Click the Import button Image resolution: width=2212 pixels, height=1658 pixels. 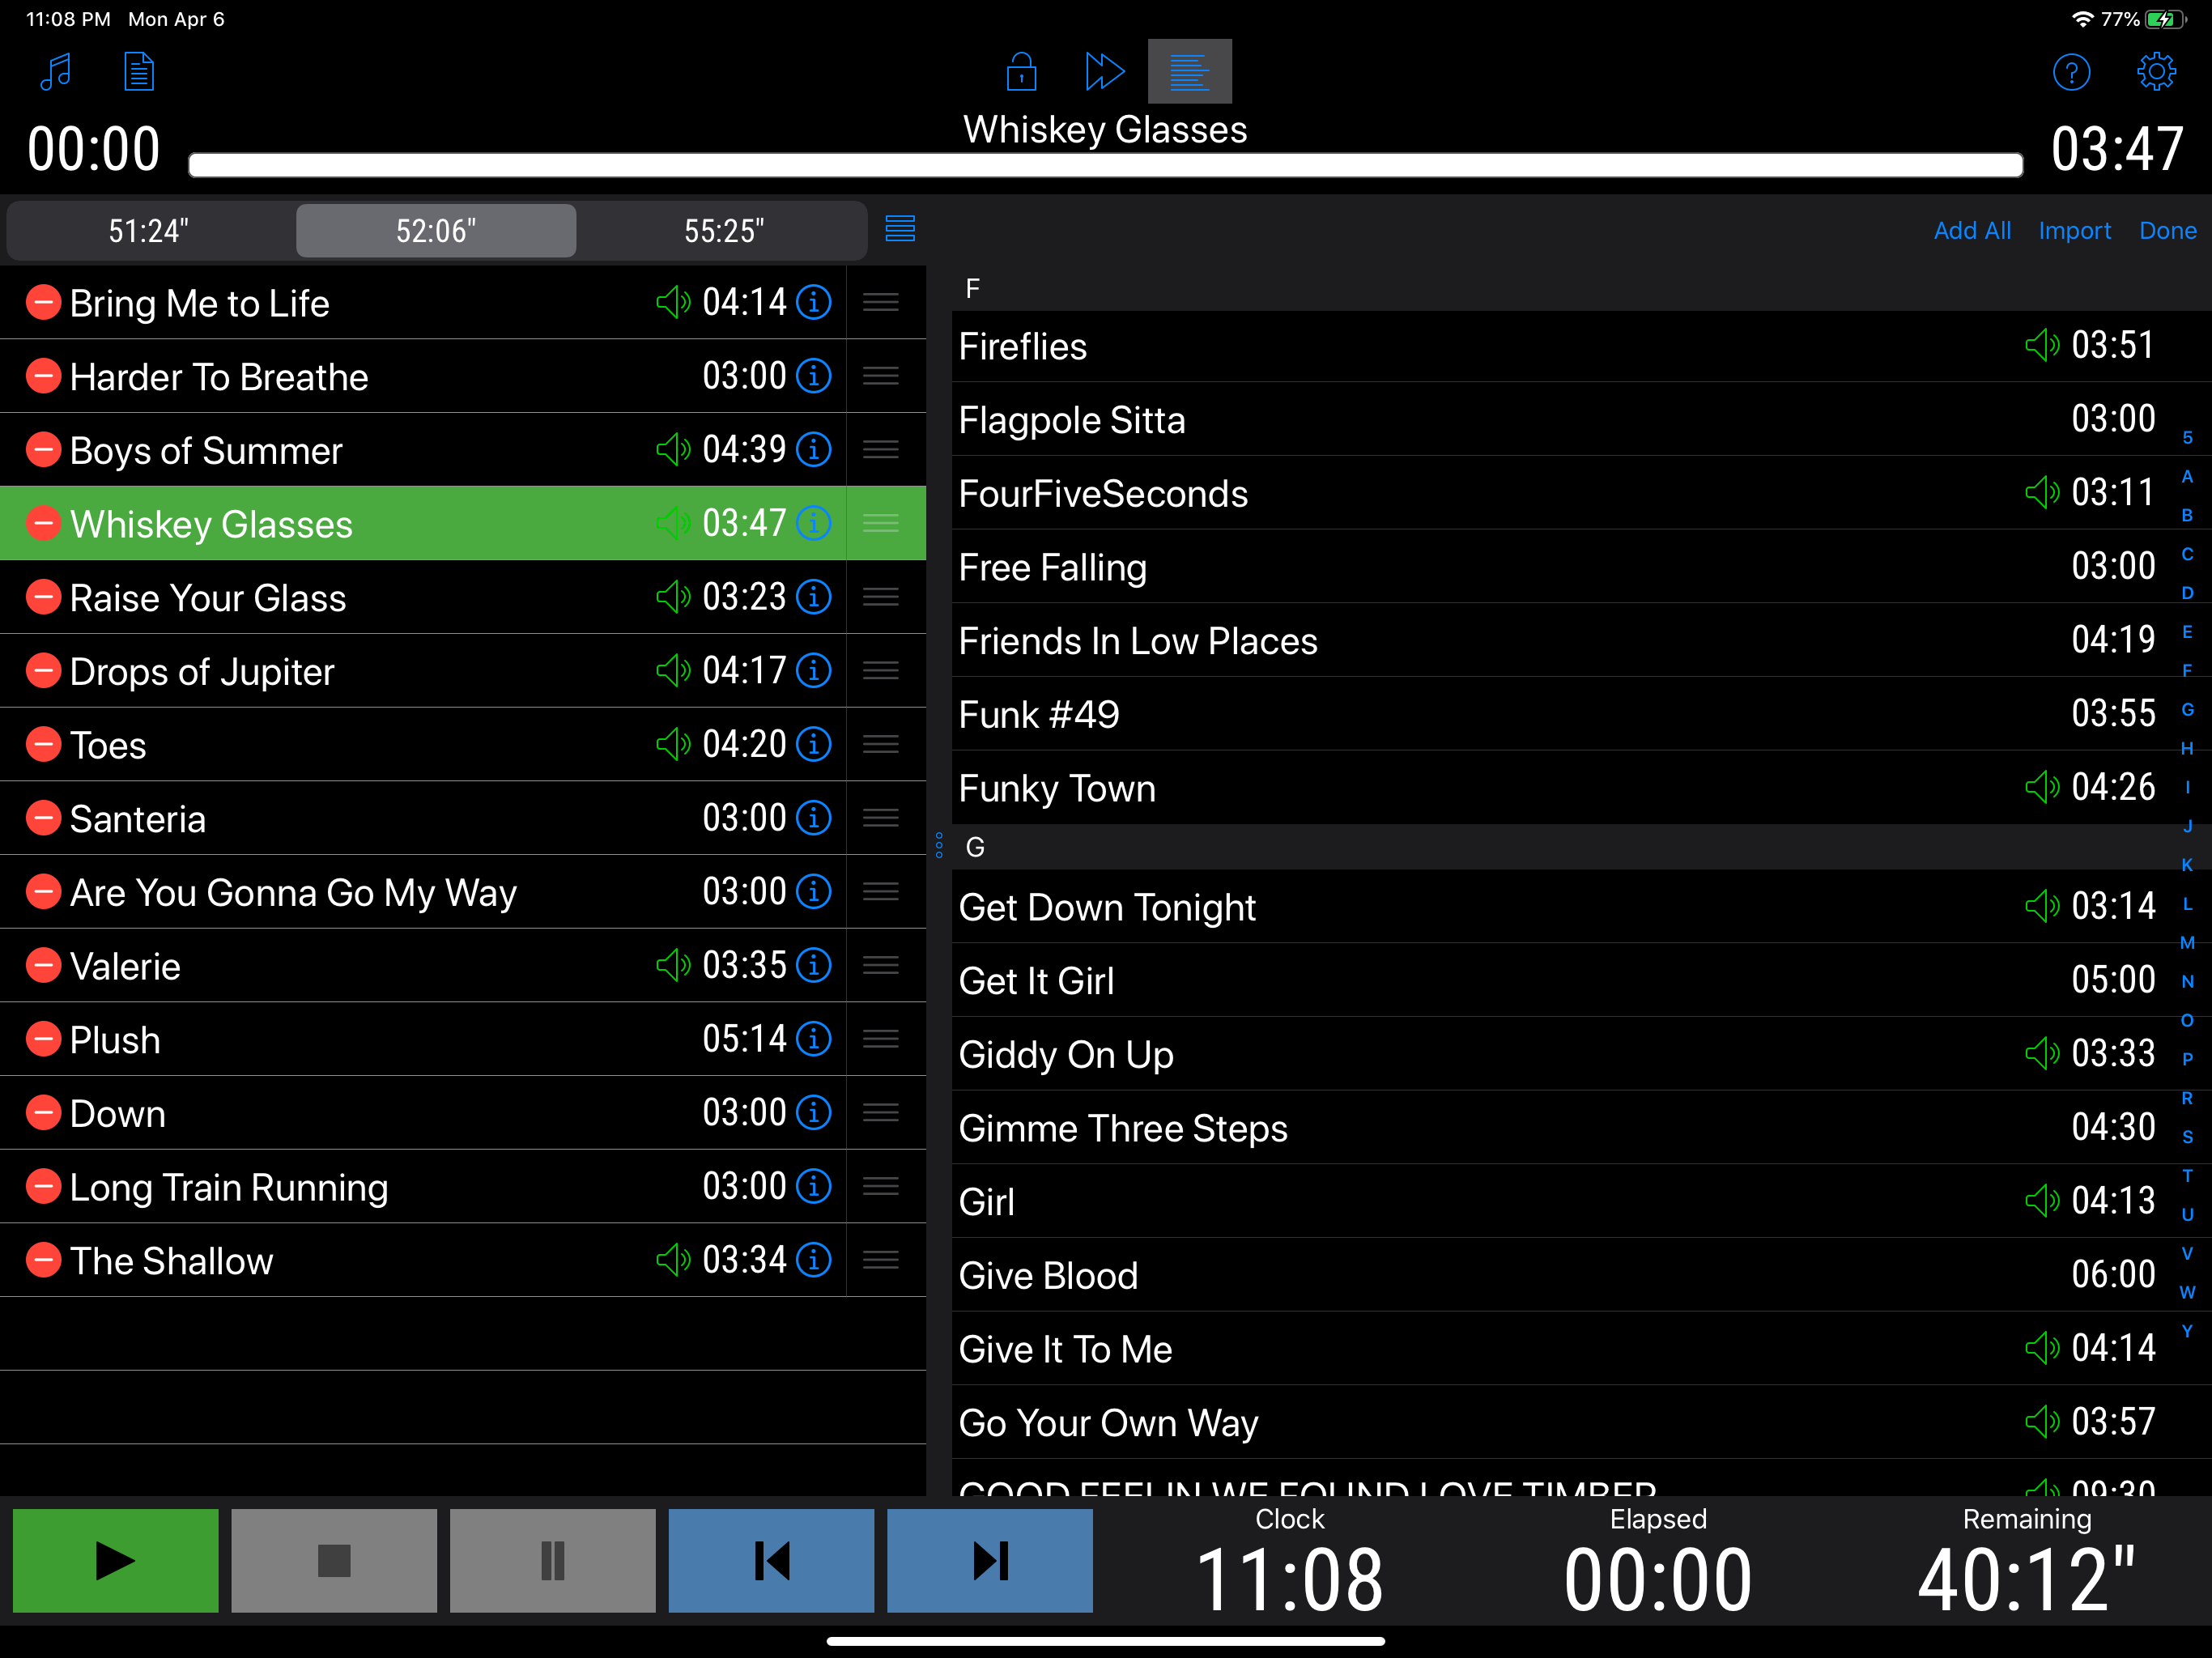tap(2075, 231)
